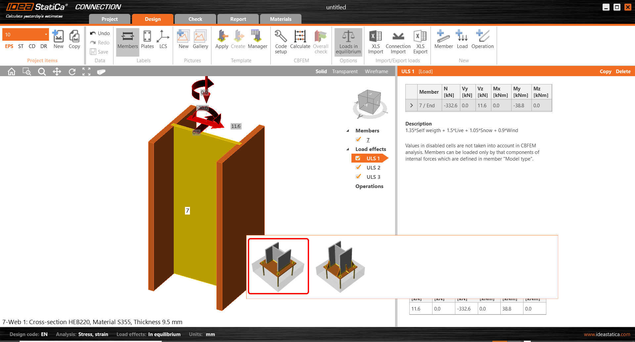Screen dimensions: 635x342
Task: Toggle visibility checkbox for member 7
Action: [358, 140]
